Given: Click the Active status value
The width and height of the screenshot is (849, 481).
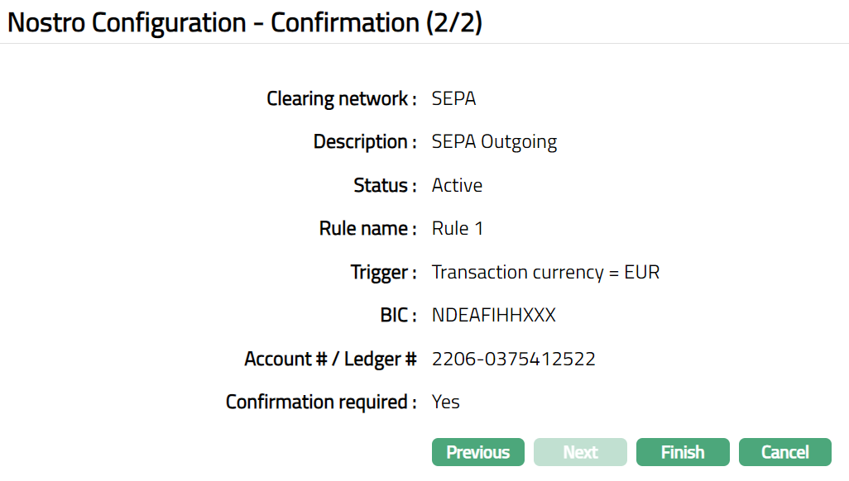Looking at the screenshot, I should coord(457,185).
